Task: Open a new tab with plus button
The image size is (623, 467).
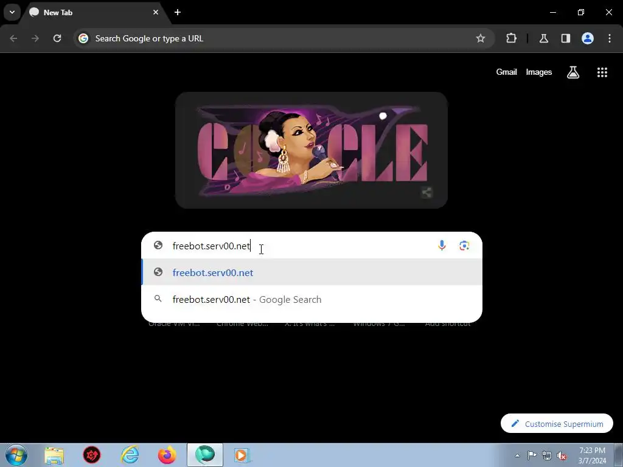Action: pos(178,12)
